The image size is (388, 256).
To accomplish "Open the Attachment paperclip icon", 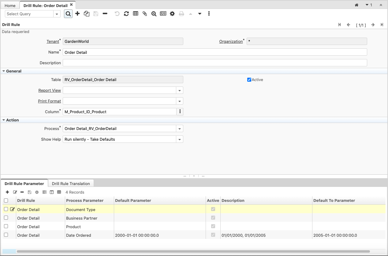I will 145,14.
